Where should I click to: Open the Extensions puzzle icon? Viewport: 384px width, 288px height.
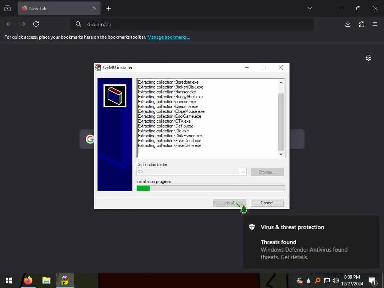[361, 24]
